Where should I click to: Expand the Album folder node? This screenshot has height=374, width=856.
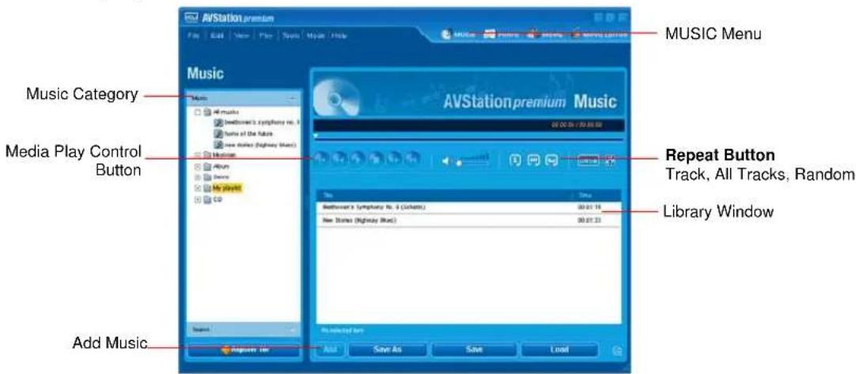point(198,167)
